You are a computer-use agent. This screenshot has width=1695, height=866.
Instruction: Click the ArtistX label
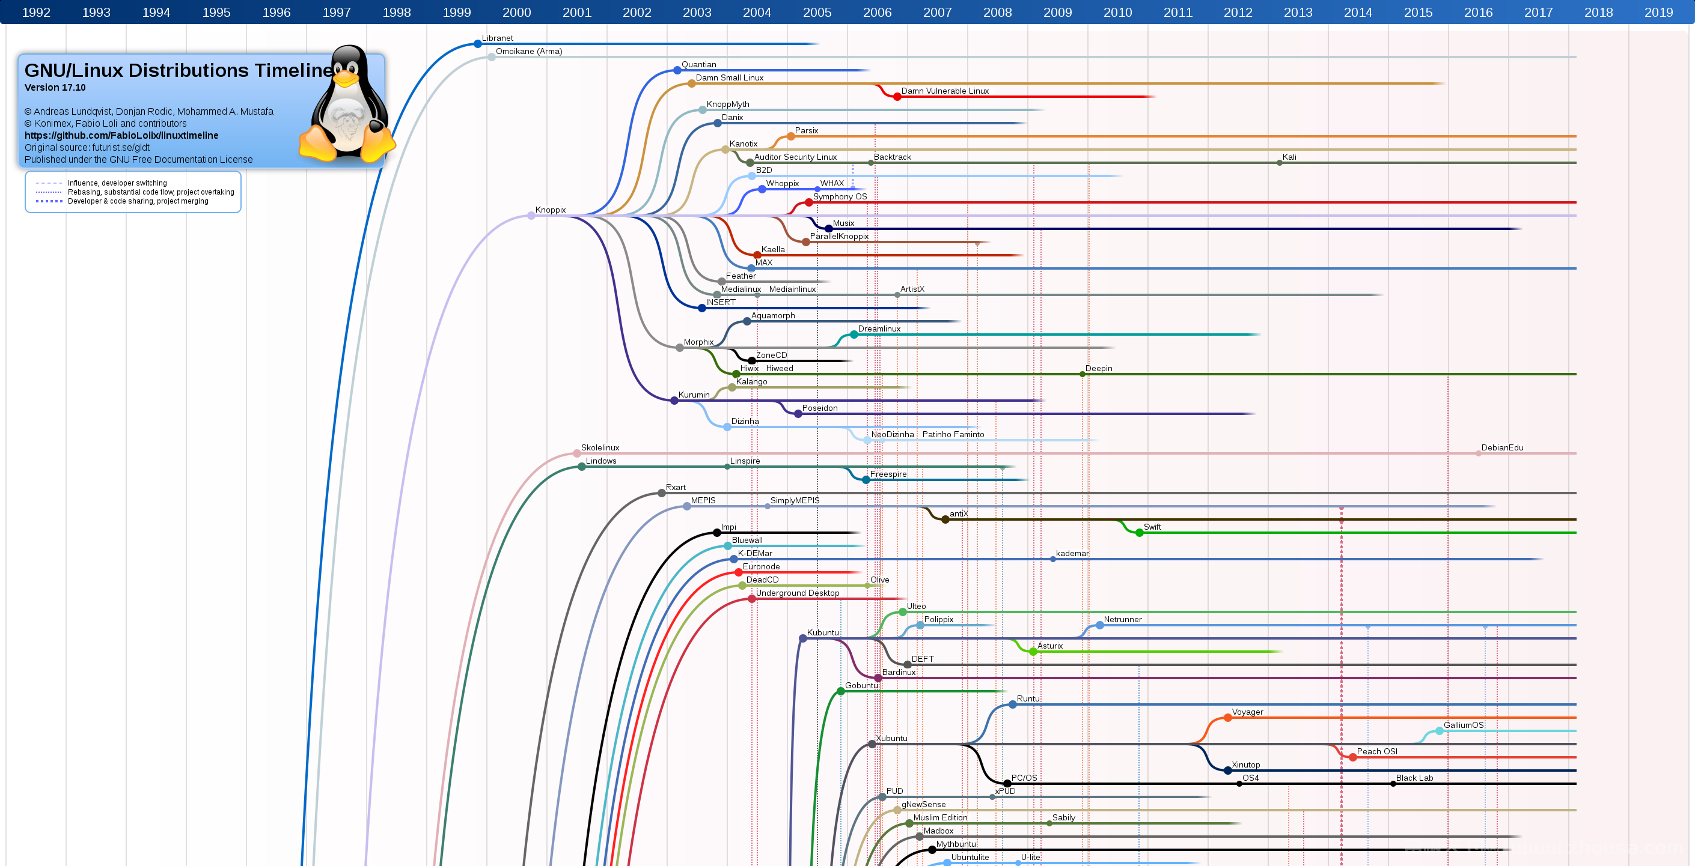(912, 289)
